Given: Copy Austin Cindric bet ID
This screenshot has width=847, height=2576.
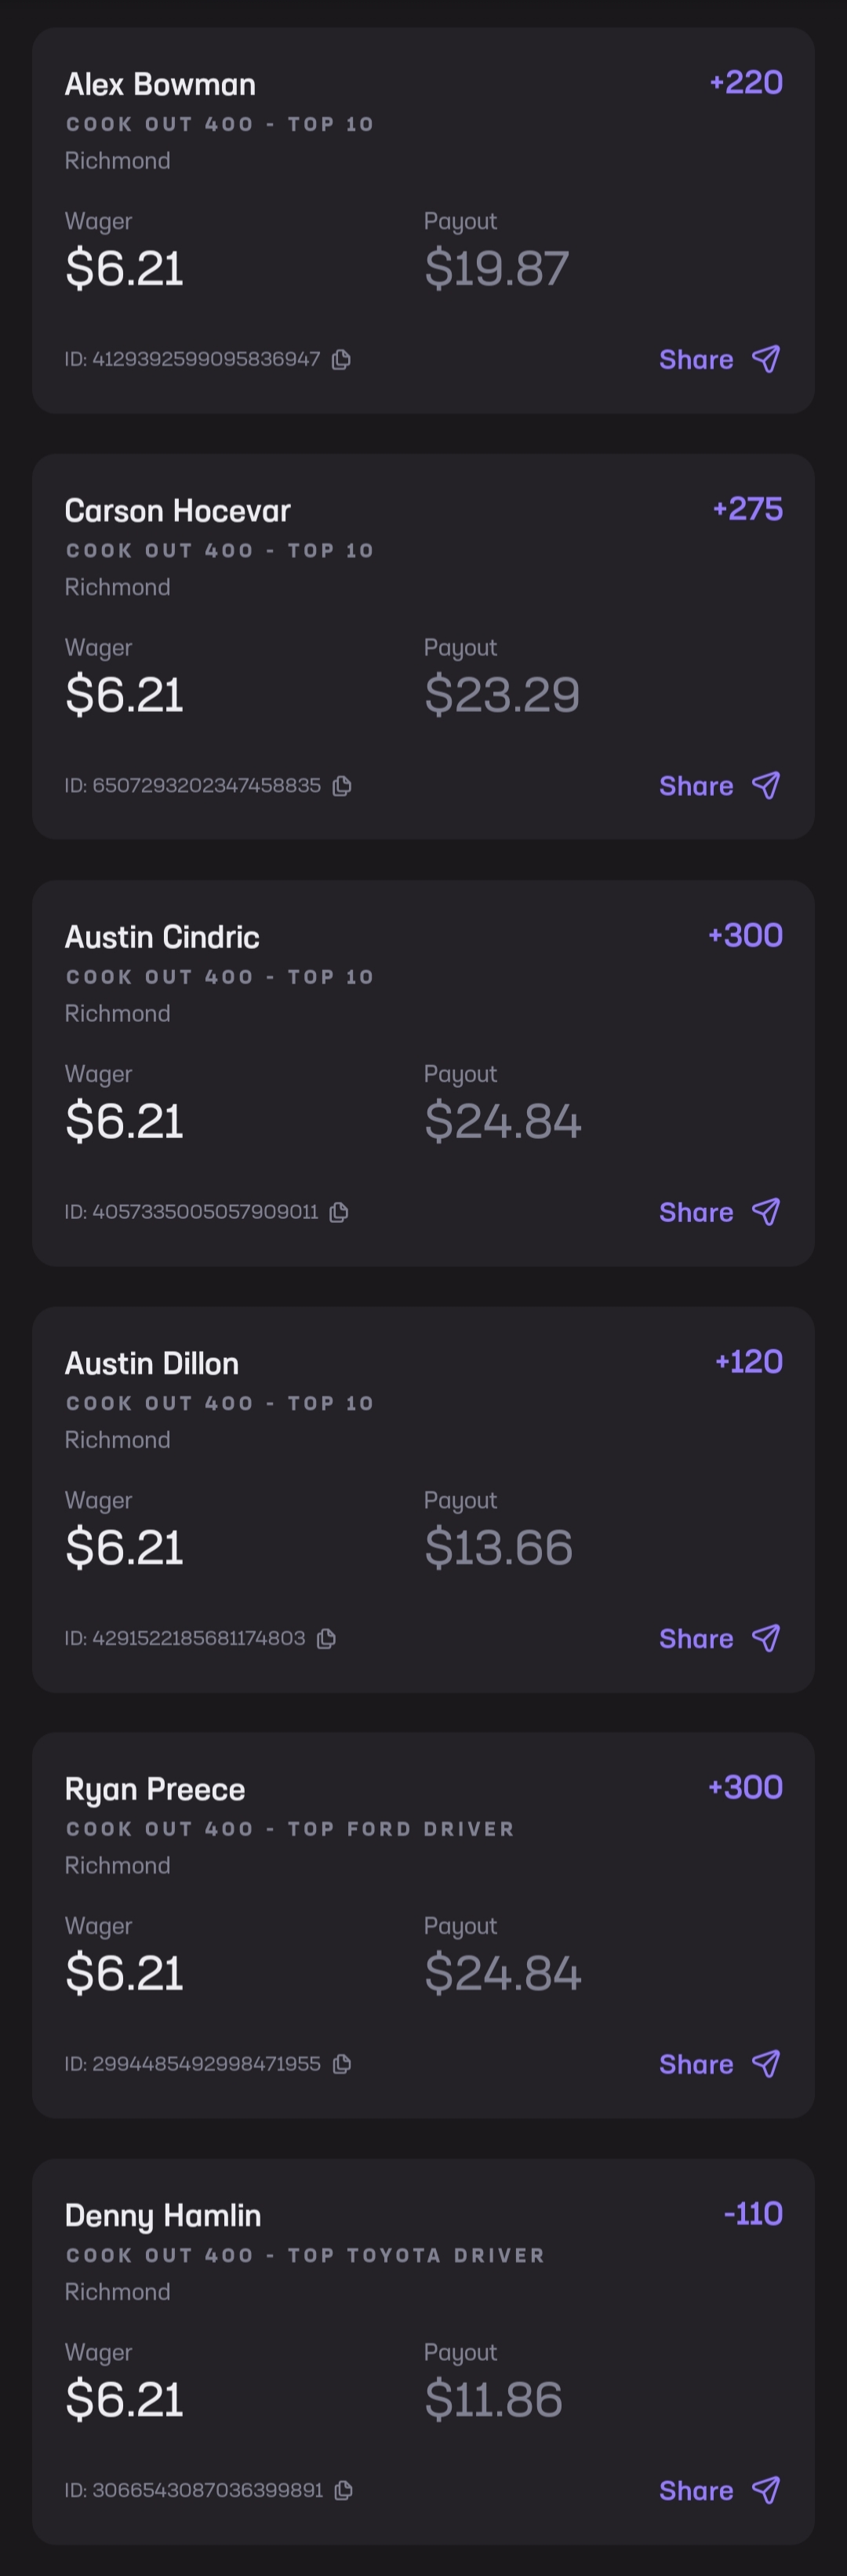Looking at the screenshot, I should [x=340, y=1212].
